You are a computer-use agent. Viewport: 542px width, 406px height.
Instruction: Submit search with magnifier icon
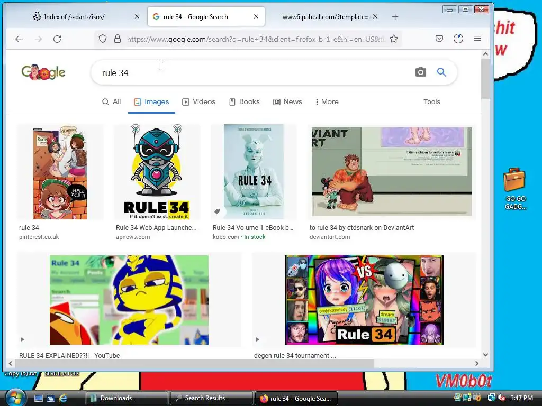tap(441, 72)
